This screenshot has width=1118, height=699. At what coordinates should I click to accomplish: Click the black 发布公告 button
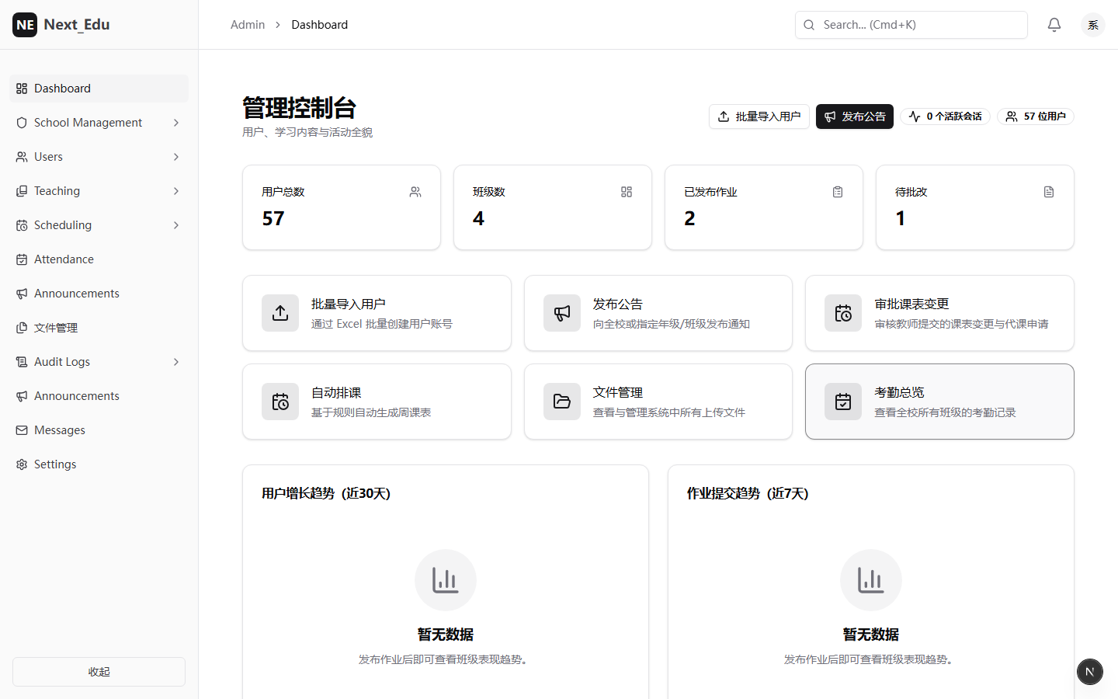tap(855, 116)
